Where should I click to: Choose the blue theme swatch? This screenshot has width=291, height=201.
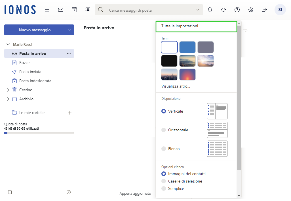[x=187, y=47]
